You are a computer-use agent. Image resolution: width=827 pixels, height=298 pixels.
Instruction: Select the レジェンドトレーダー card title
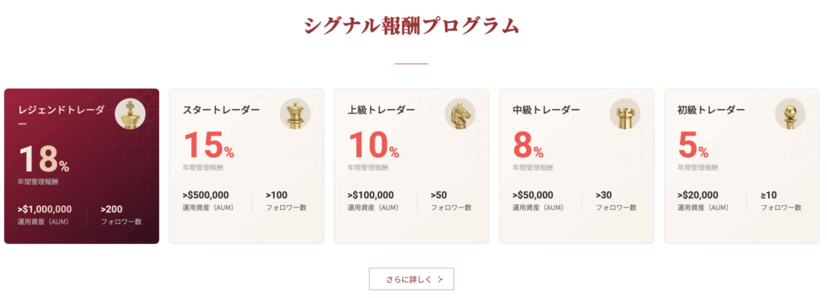coord(61,116)
